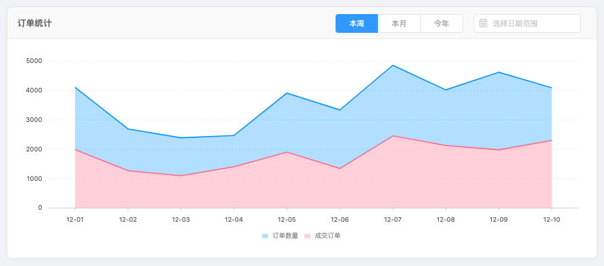This screenshot has height=266, width=604.
Task: Click the calendar icon in date field
Action: click(x=483, y=23)
